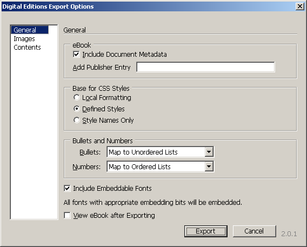The height and width of the screenshot is (247, 307).
Task: Click the Include Document Metadata label
Action: (x=124, y=54)
